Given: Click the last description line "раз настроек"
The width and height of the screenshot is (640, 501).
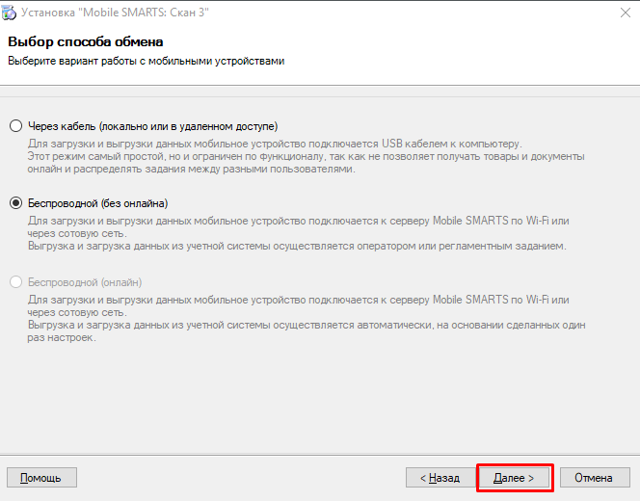Looking at the screenshot, I should (x=62, y=338).
